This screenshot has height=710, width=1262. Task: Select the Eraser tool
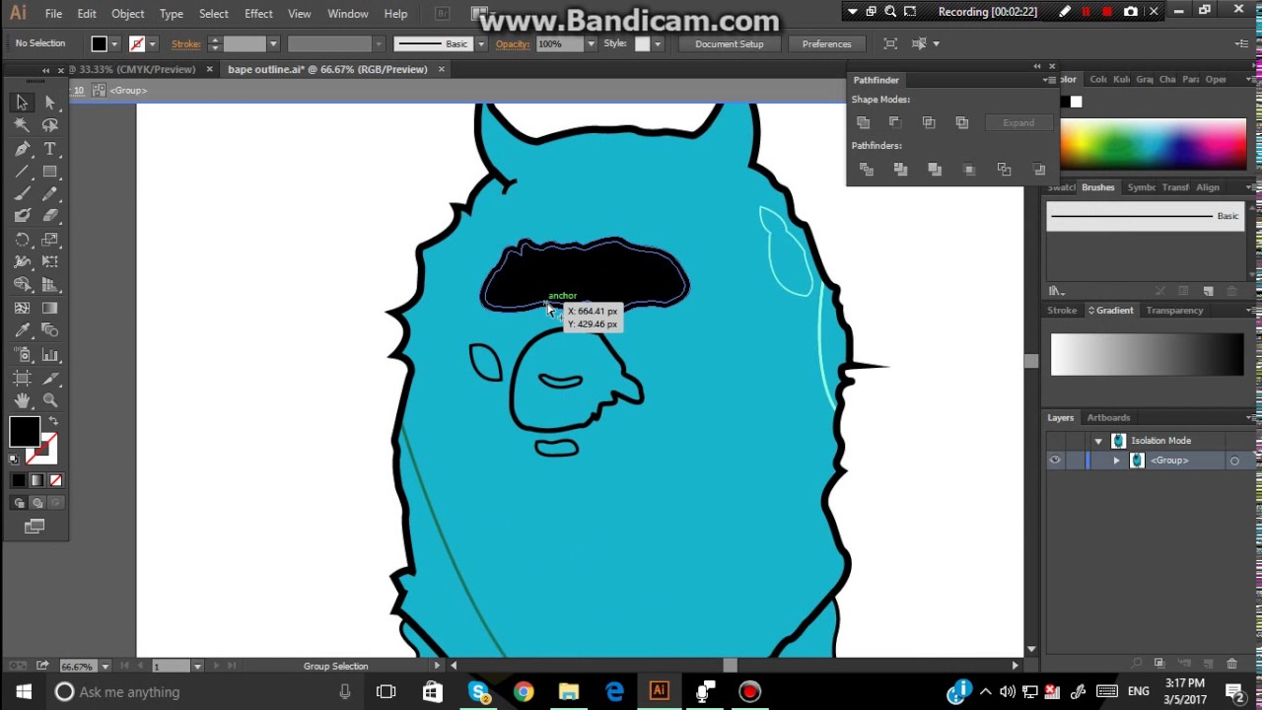point(50,216)
